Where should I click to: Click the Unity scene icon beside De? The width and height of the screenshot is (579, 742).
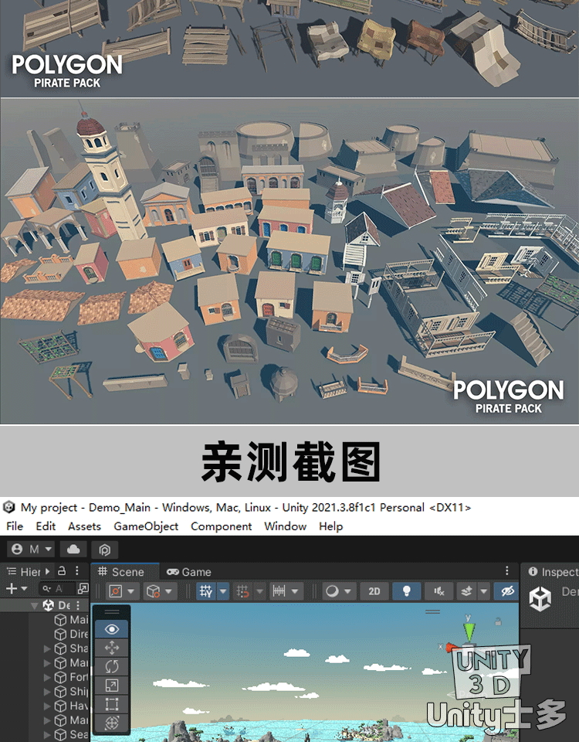click(x=48, y=605)
